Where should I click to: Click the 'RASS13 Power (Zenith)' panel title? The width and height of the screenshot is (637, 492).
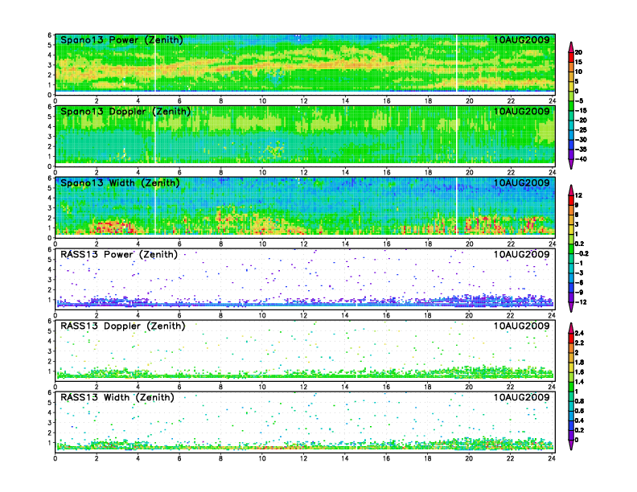(119, 255)
